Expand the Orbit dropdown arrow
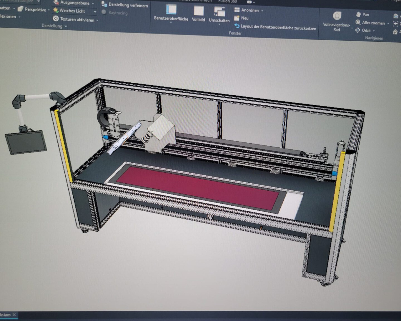The height and width of the screenshot is (321, 401). point(374,31)
